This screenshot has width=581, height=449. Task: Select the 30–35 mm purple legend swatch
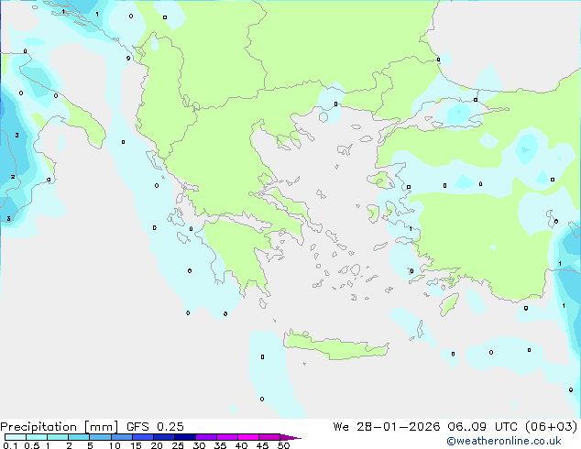tap(206, 437)
